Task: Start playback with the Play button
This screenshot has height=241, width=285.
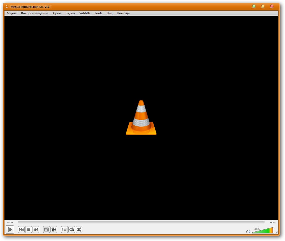Action: [x=10, y=230]
